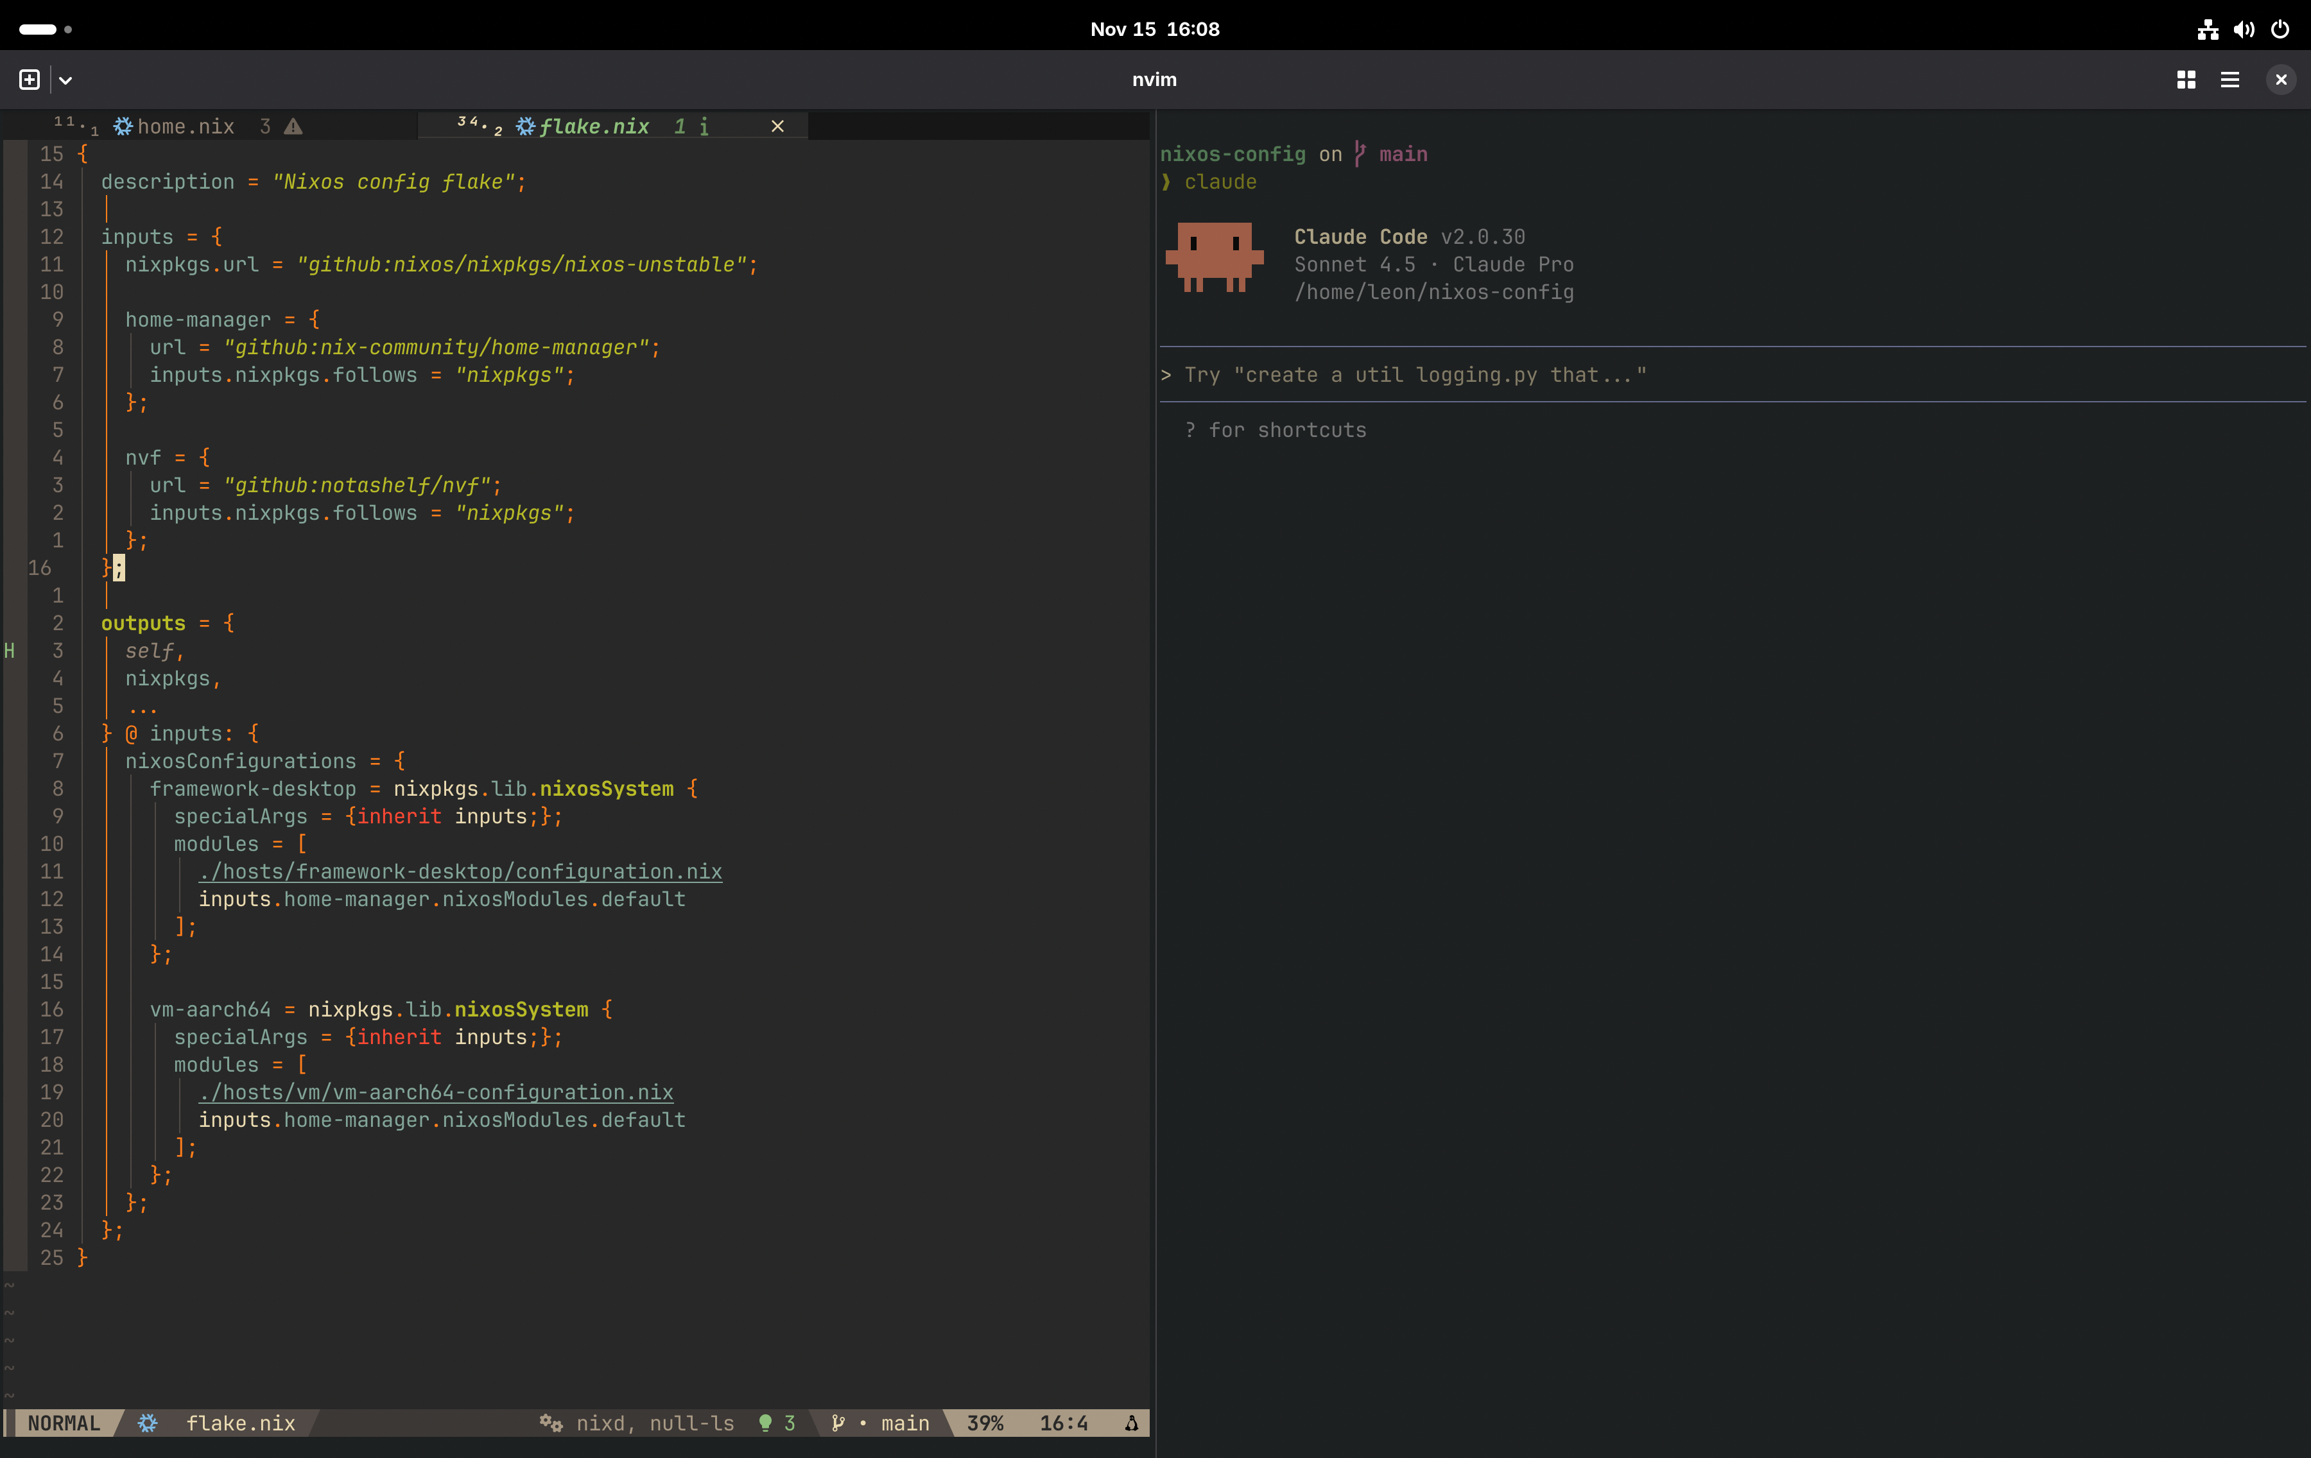The image size is (2311, 1458).
Task: Close the flake.nix buffer tab
Action: point(777,126)
